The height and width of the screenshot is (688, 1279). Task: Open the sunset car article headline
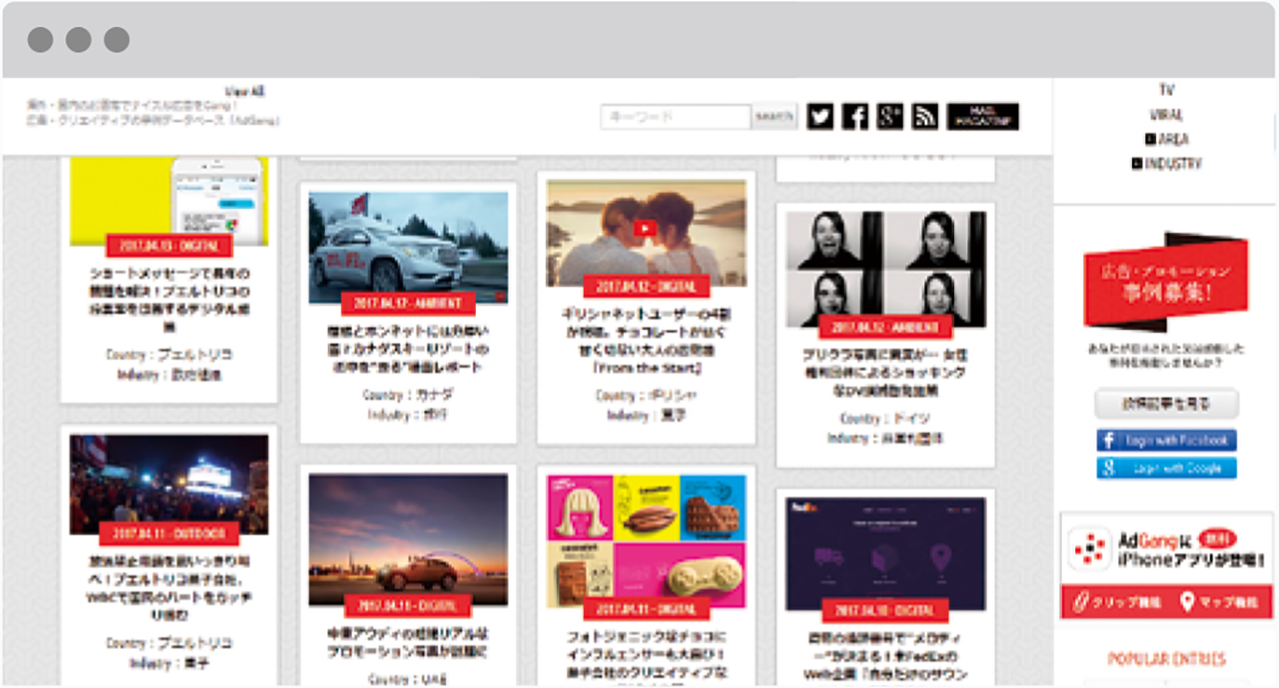[x=408, y=643]
